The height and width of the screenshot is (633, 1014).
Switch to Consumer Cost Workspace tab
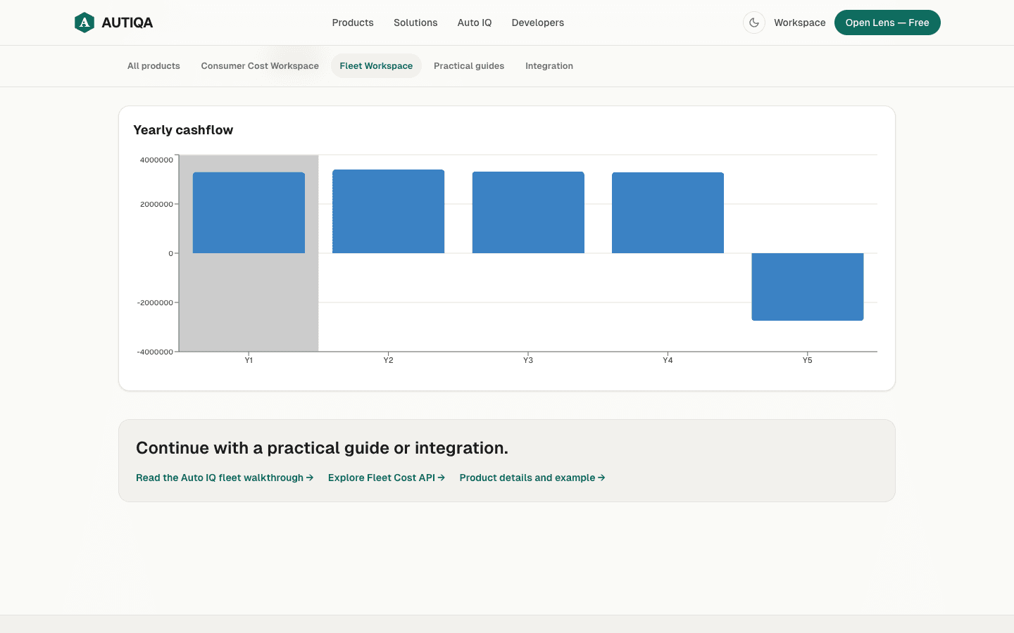pyautogui.click(x=260, y=66)
